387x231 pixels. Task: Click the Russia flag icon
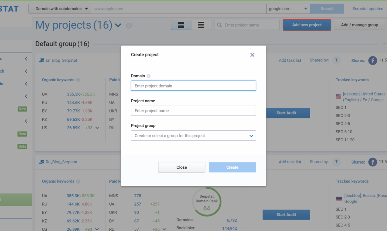click(x=339, y=198)
